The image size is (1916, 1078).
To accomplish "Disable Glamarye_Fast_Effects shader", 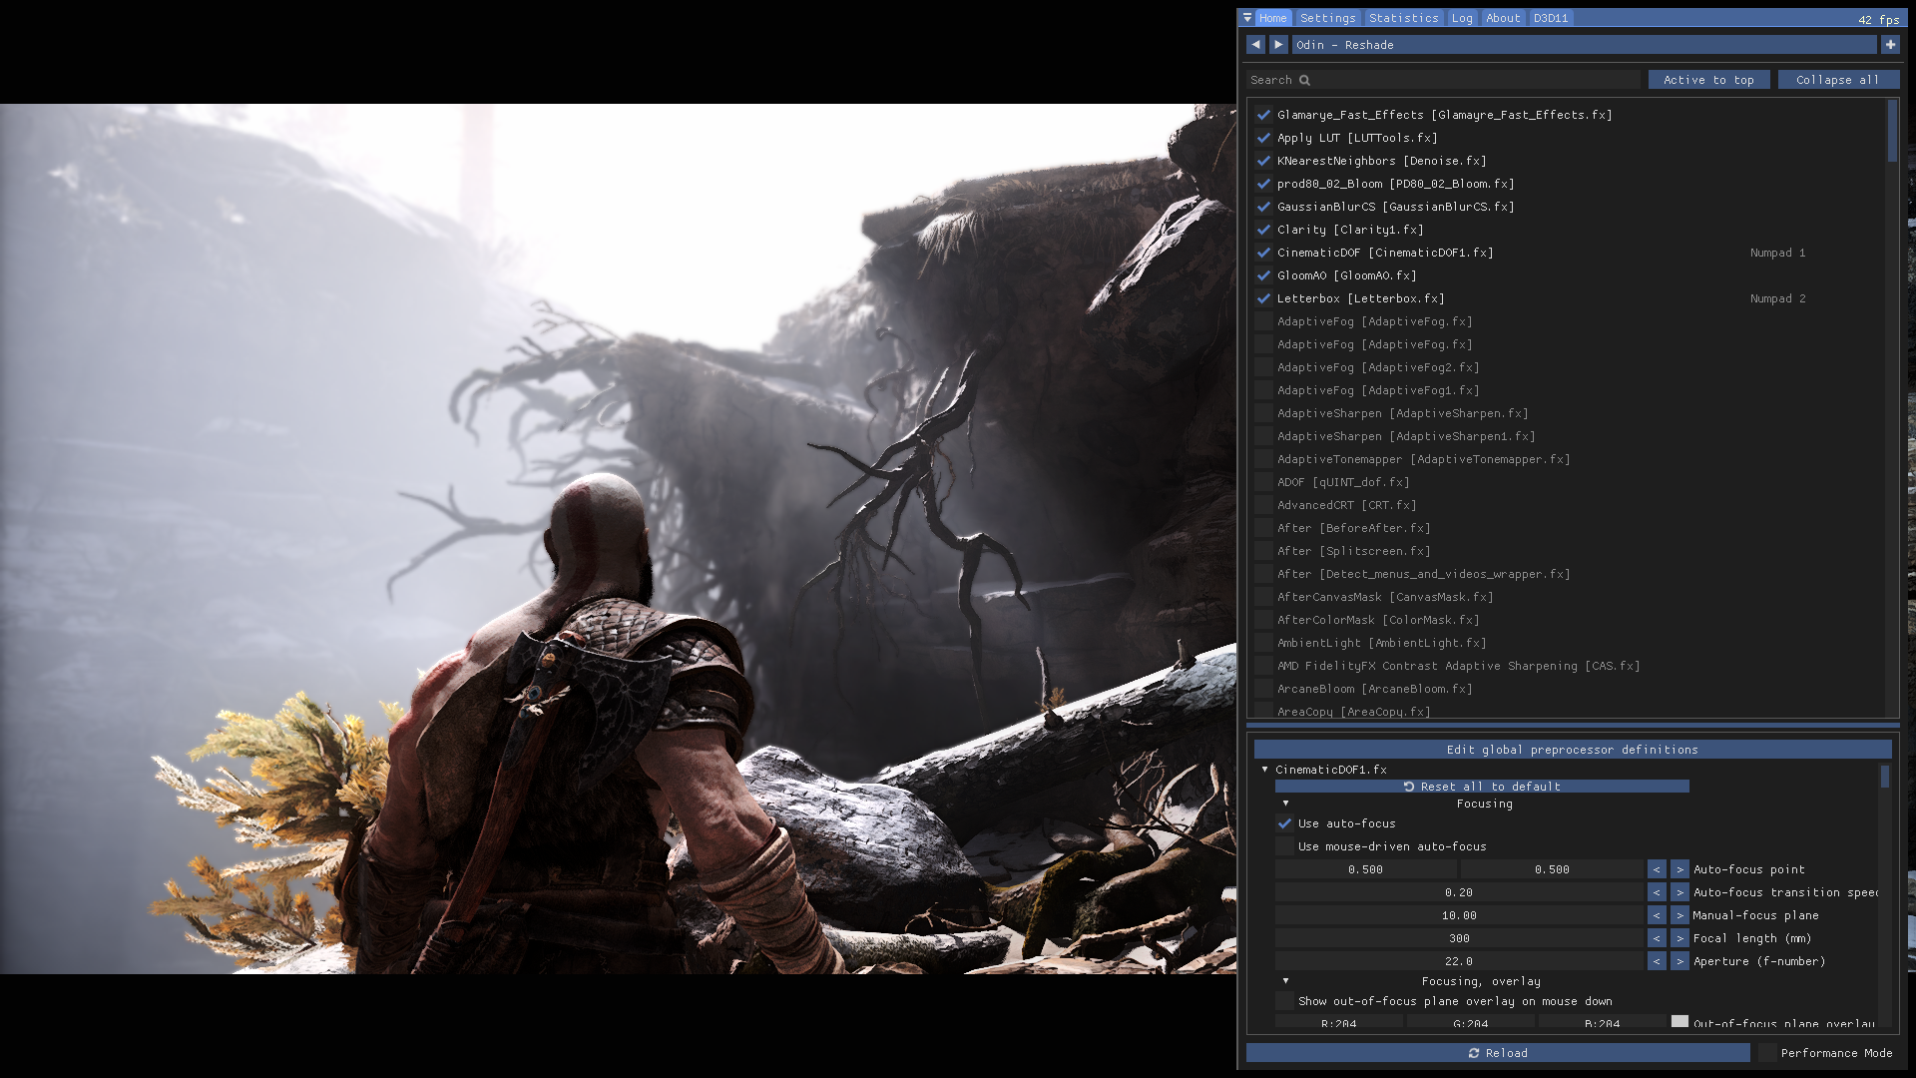I will click(x=1263, y=115).
